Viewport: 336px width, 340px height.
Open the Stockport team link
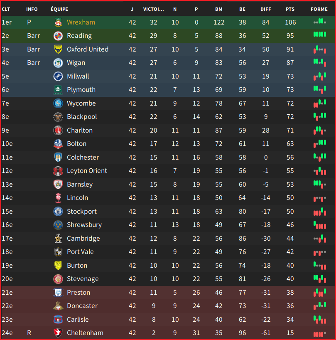tap(82, 212)
